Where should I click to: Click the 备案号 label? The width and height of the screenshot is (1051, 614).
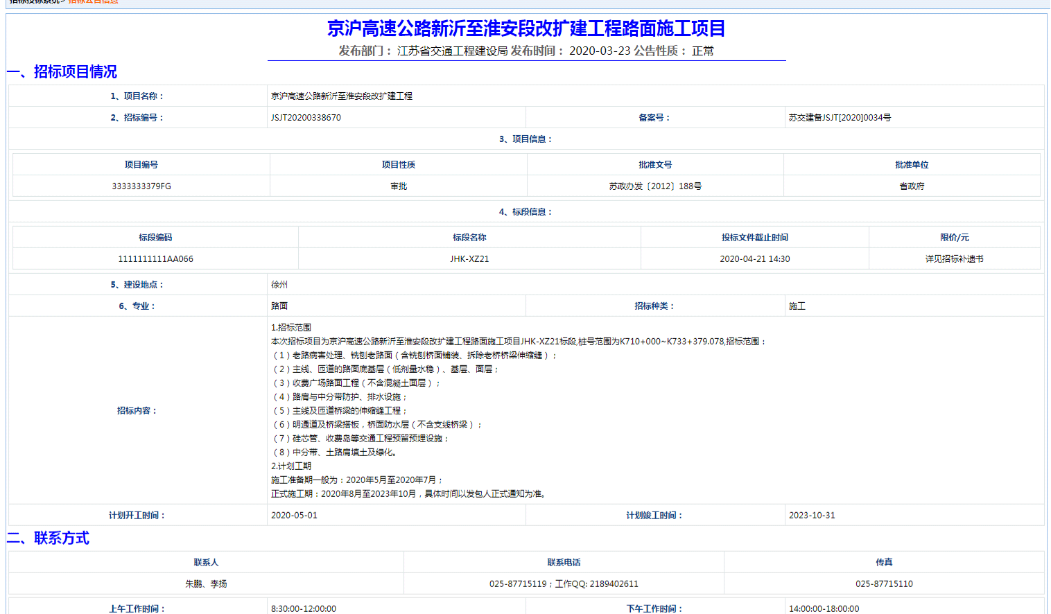pos(654,118)
